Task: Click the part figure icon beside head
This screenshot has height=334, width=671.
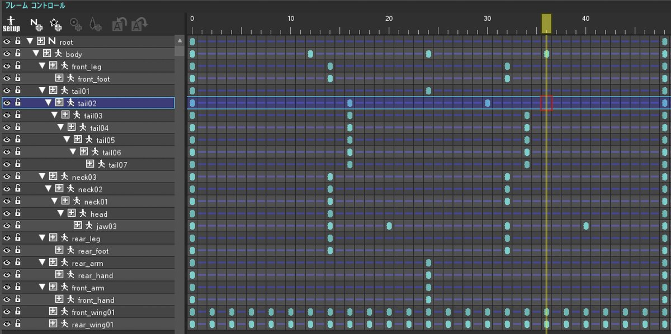Action: pos(83,213)
